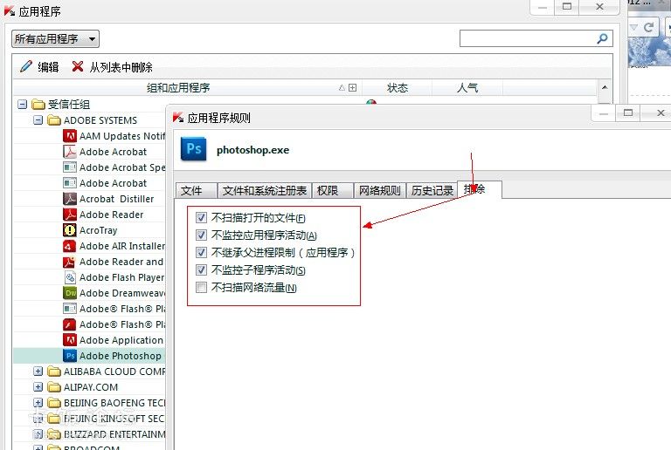
Task: Select Adobe Reader row in list
Action: (x=89, y=215)
